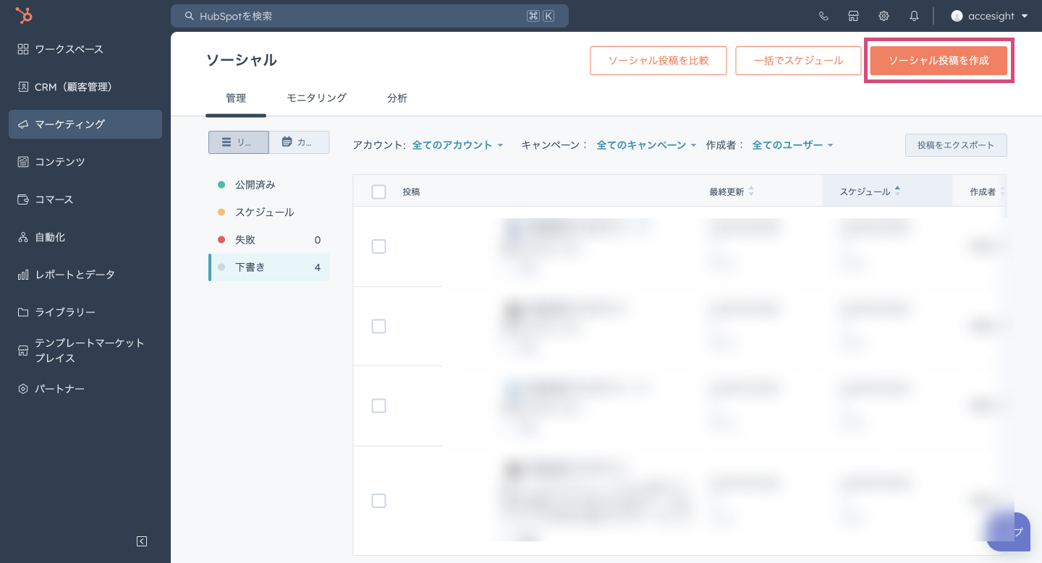Click 一括でスケジュール button

pos(798,61)
